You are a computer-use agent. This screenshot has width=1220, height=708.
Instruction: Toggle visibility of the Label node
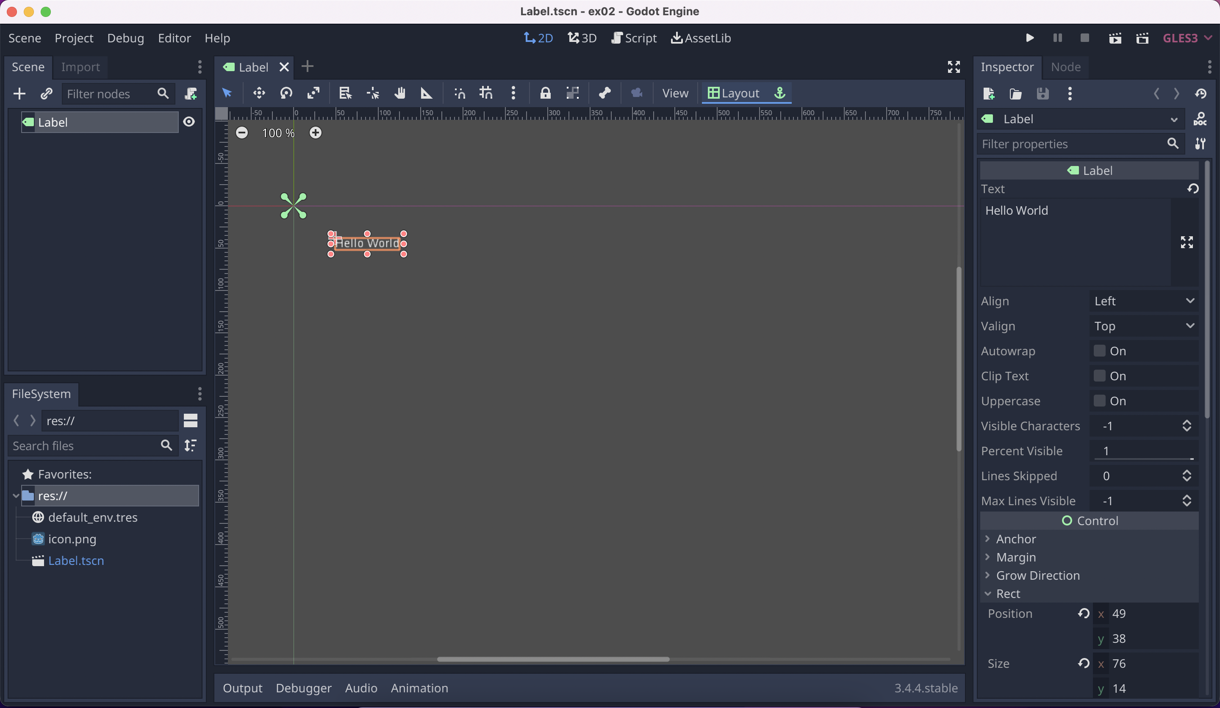coord(189,122)
